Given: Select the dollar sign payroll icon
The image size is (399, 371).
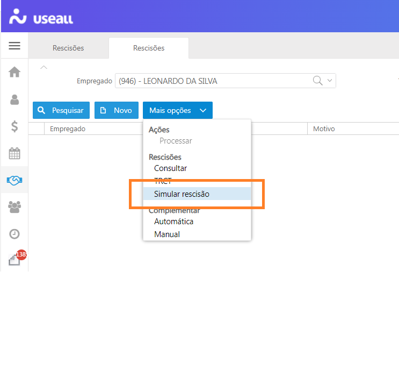Looking at the screenshot, I should (14, 126).
